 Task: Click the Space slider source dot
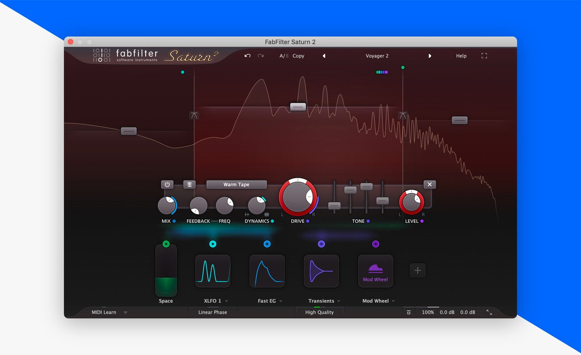(166, 244)
